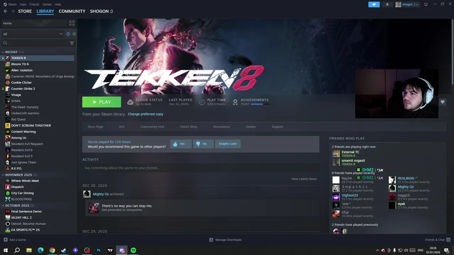
Task: Click the library search field
Action: [35, 43]
